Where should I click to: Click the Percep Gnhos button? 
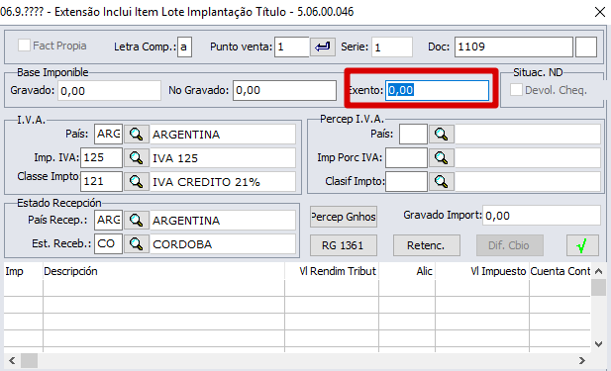[x=344, y=217]
